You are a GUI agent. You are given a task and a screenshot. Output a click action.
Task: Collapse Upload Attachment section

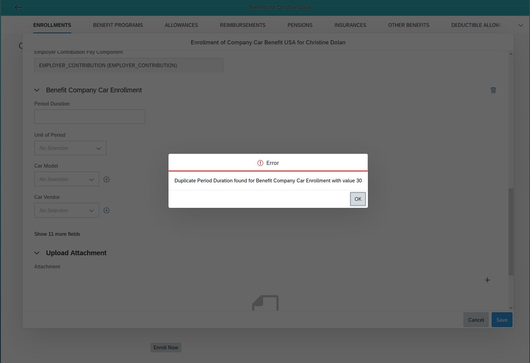click(37, 253)
